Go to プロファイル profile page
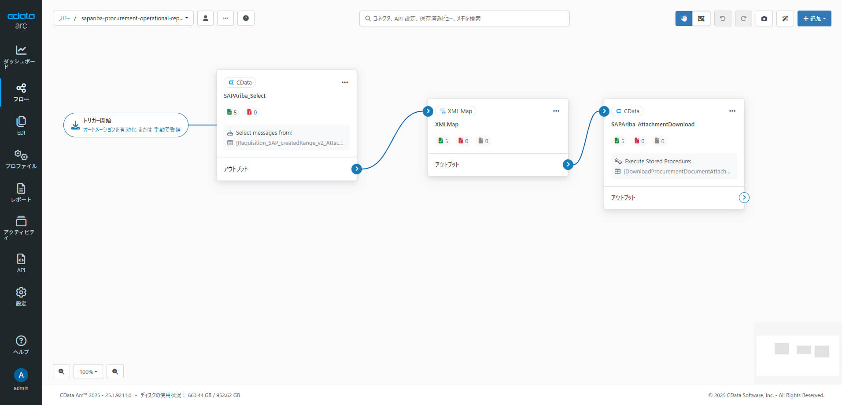Viewport: 842px width, 405px height. [x=21, y=159]
